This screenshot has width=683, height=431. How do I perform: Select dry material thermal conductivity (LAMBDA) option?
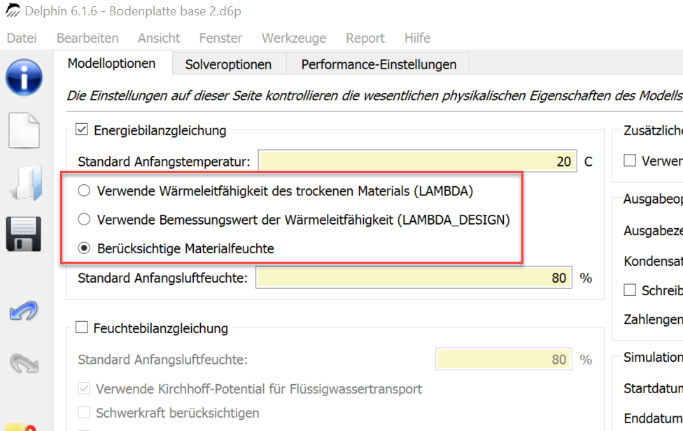tap(84, 191)
